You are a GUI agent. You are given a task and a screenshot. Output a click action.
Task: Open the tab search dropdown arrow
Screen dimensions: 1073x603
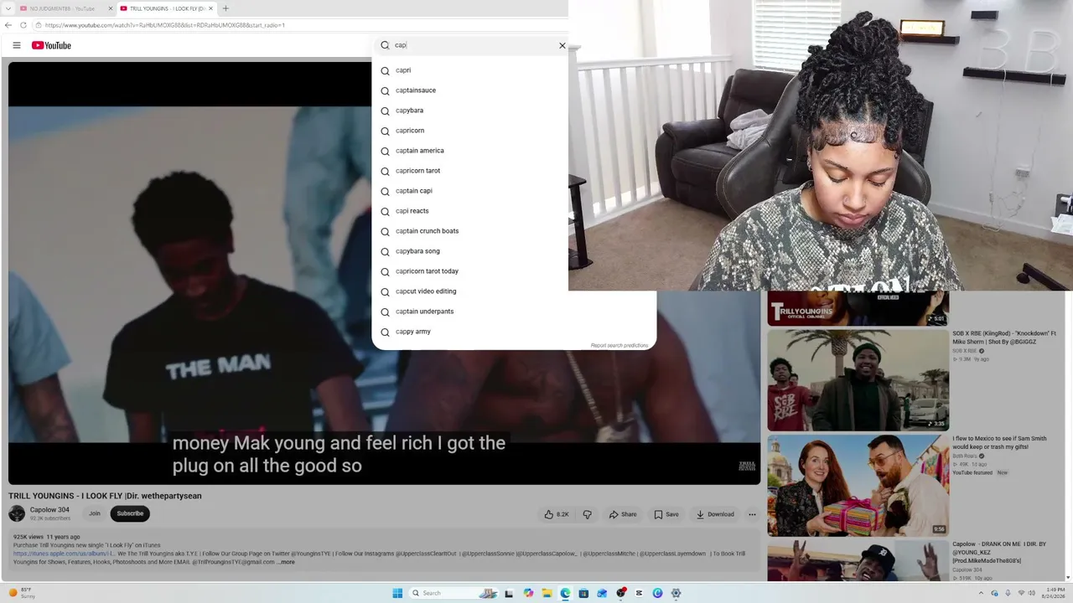click(x=7, y=8)
